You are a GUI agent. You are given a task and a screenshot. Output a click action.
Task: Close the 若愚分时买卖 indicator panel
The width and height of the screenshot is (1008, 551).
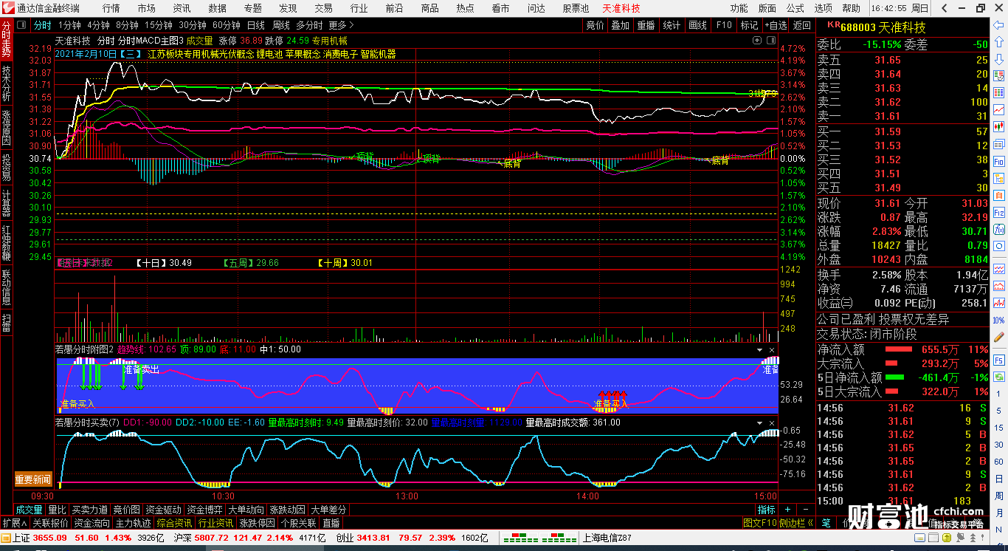[x=773, y=422]
